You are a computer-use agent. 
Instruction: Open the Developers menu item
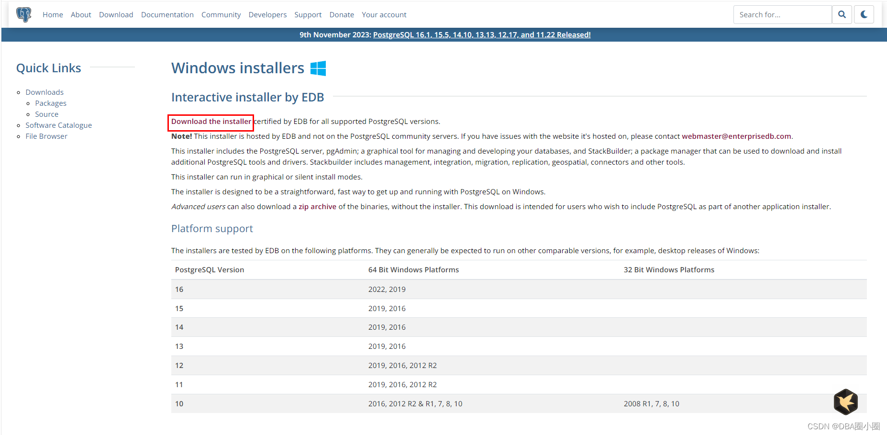[267, 15]
